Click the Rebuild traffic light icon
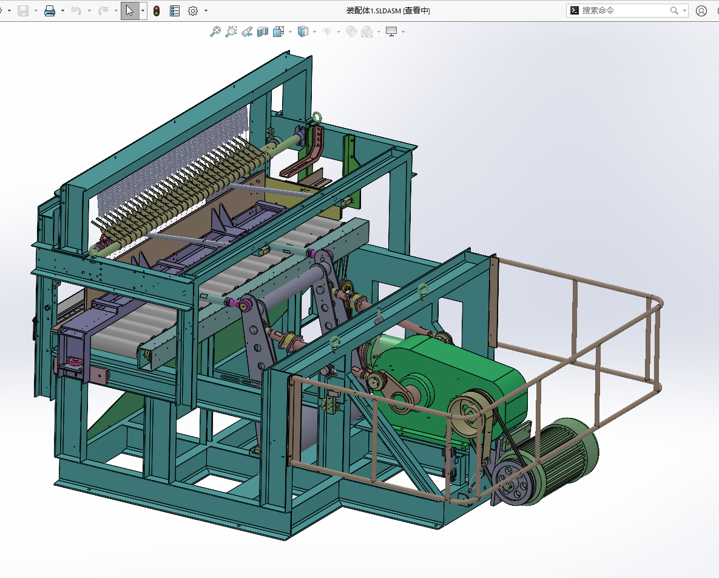Screen dimensions: 719x578 click(x=157, y=10)
